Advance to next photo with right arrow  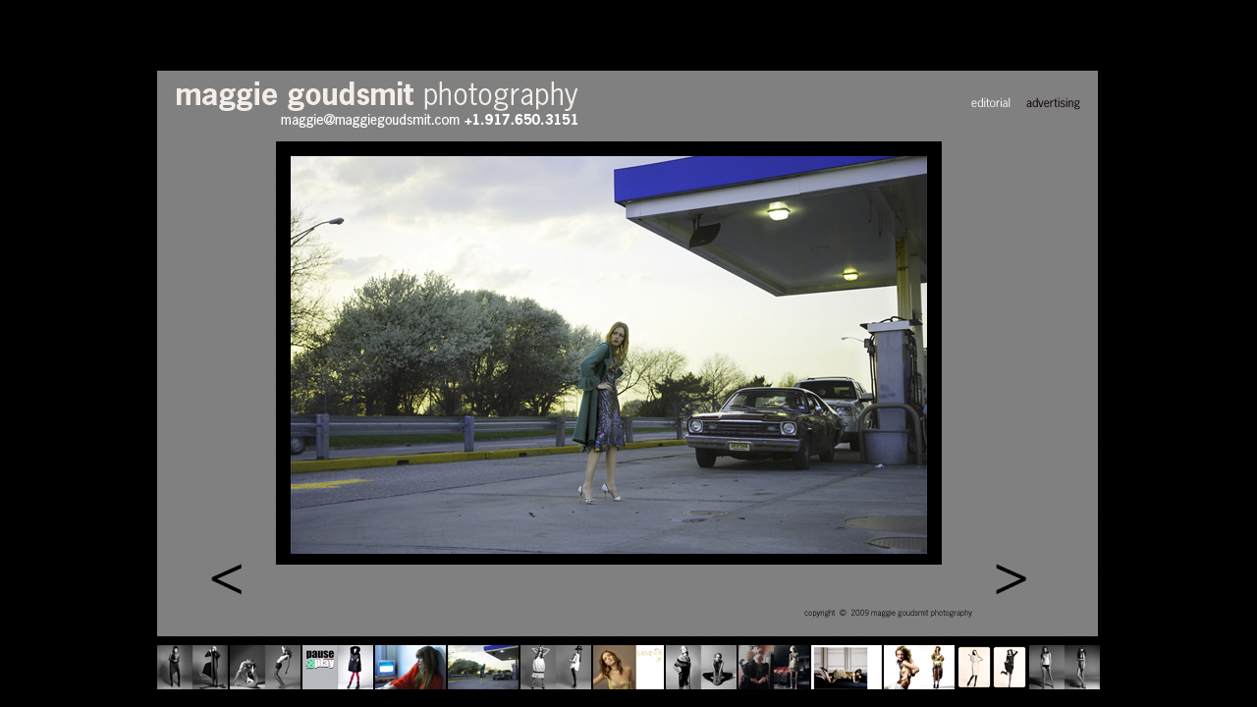tap(1011, 580)
